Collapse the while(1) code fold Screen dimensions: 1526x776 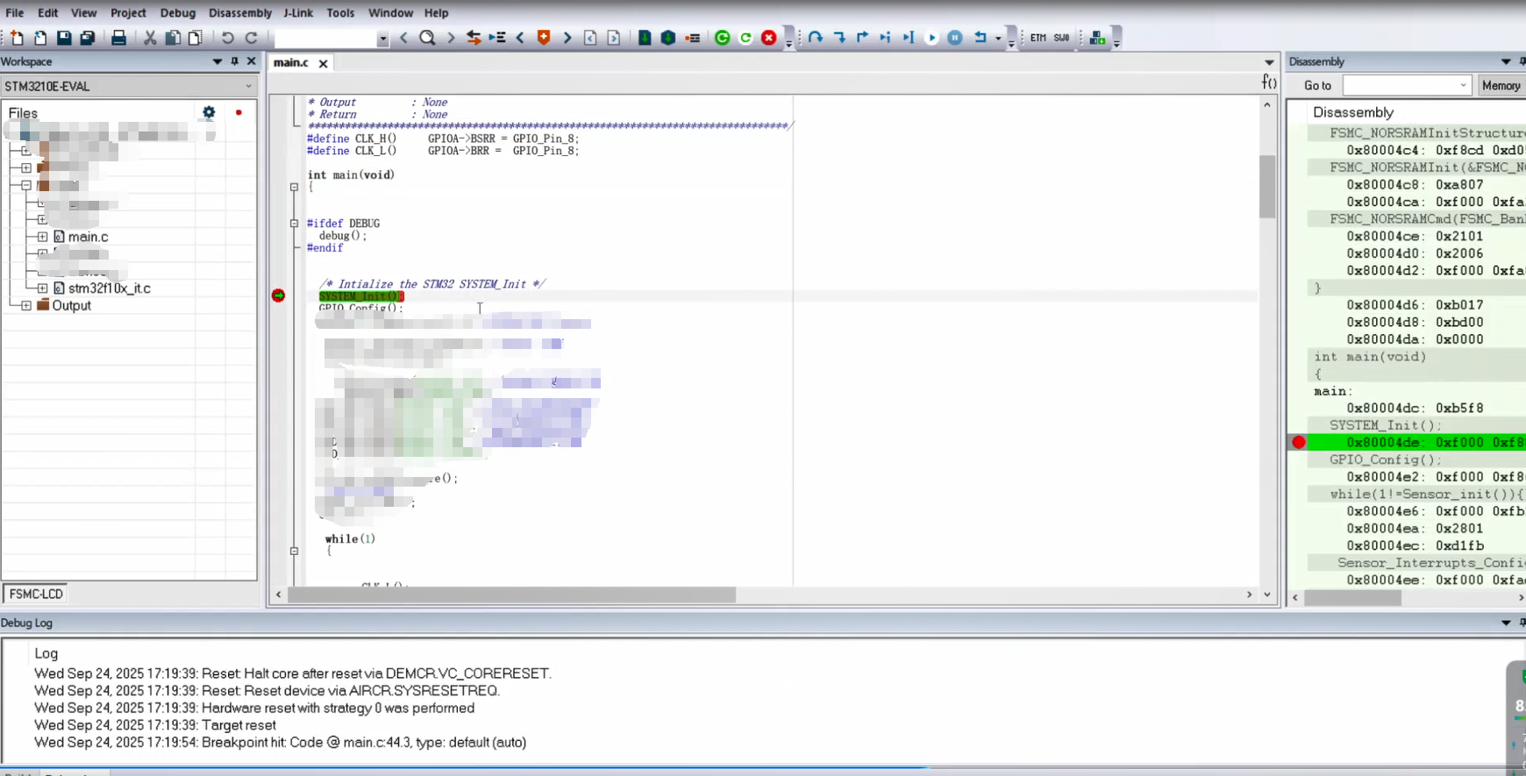point(294,552)
